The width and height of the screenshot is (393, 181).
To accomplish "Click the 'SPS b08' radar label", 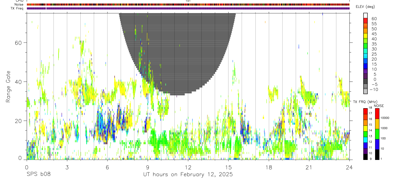I will (x=38, y=175).
